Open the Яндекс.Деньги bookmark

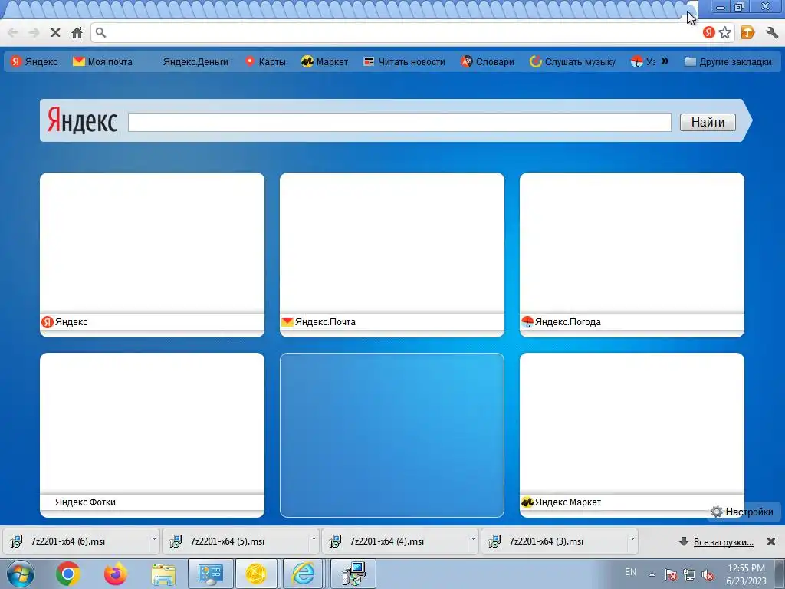195,61
